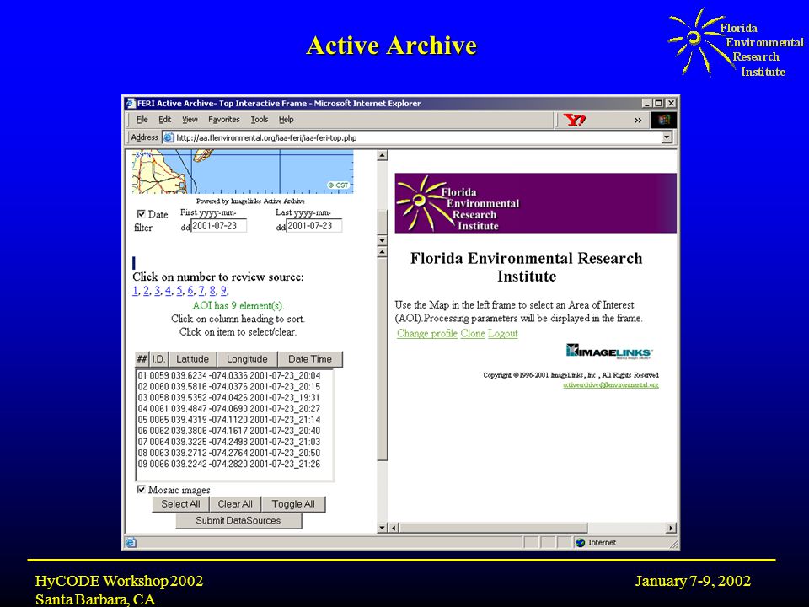The width and height of the screenshot is (809, 607).
Task: Select row 06 0062 039.3806
Action: tap(229, 431)
